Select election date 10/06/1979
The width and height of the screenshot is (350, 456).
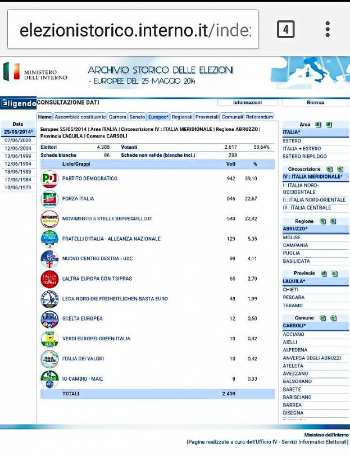tap(18, 188)
